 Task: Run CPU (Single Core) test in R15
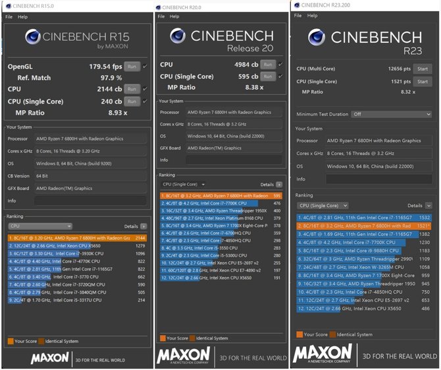132,102
